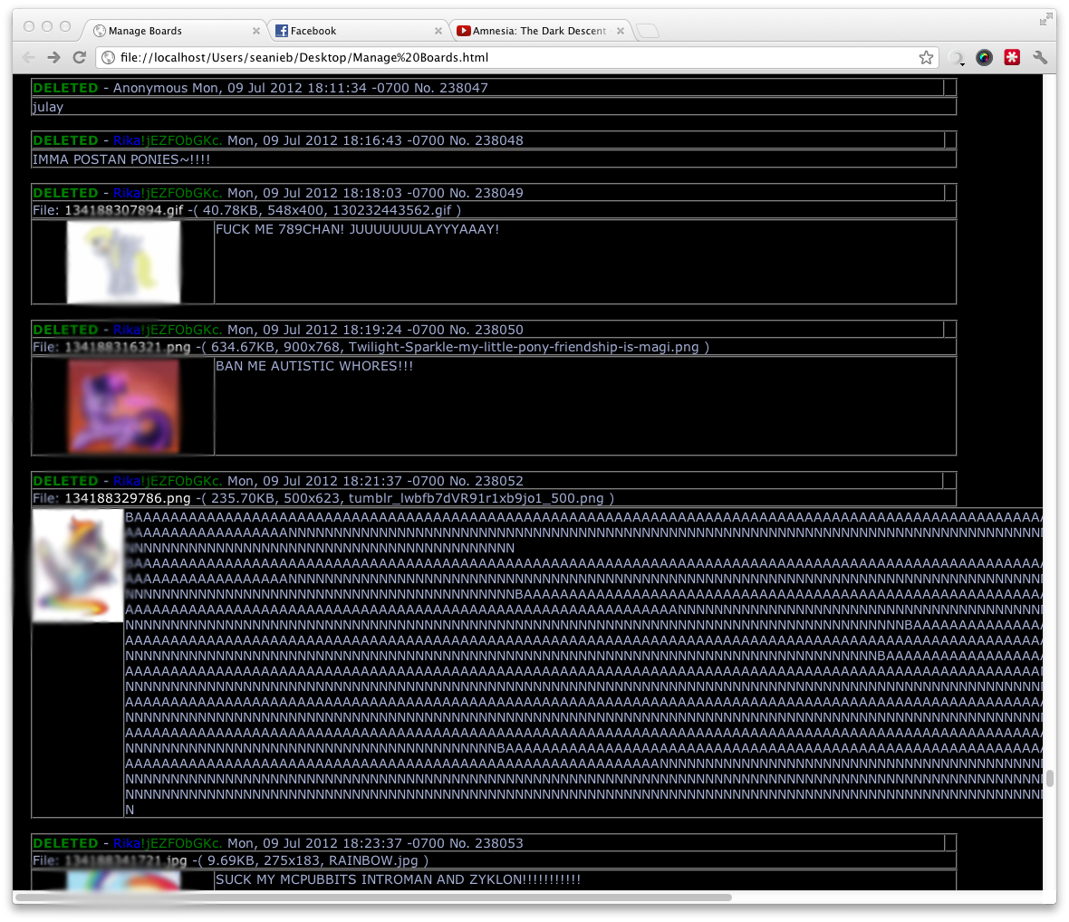
Task: Click the YouTube favicon on the Amnesia tab
Action: tap(464, 31)
